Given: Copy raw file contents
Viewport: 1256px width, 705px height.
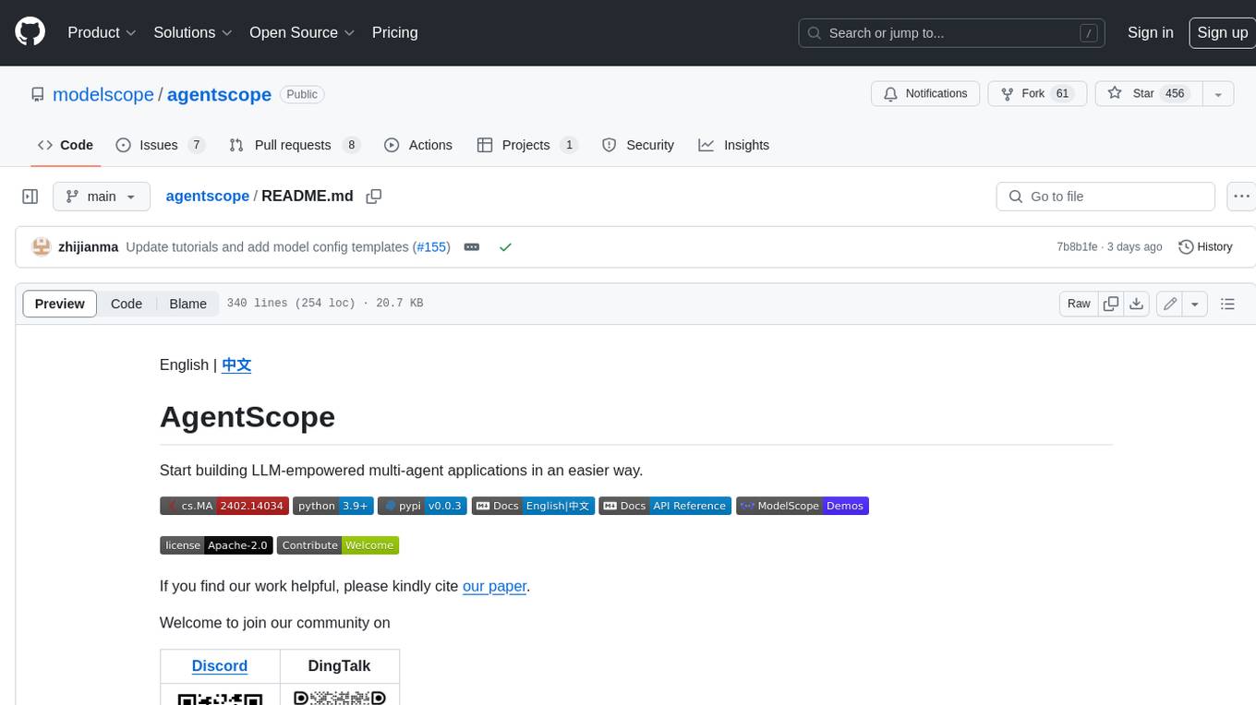Looking at the screenshot, I should (x=1111, y=304).
